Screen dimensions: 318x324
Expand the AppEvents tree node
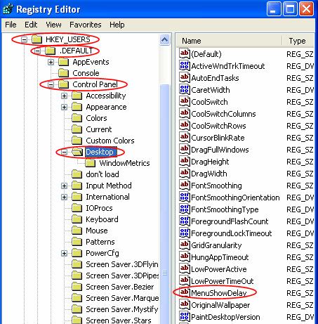(51, 62)
